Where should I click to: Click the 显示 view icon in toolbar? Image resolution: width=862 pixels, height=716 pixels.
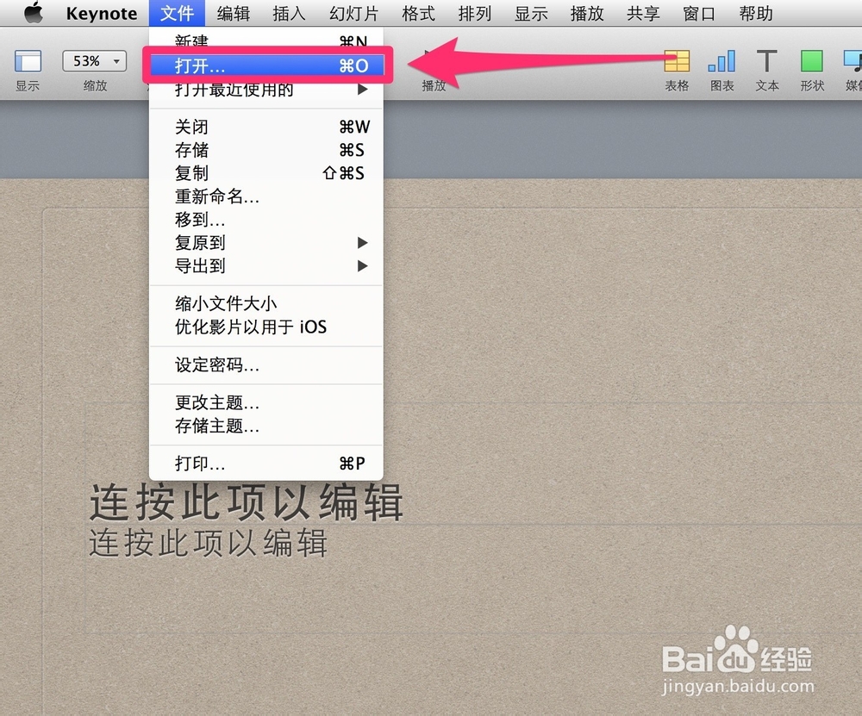point(28,61)
